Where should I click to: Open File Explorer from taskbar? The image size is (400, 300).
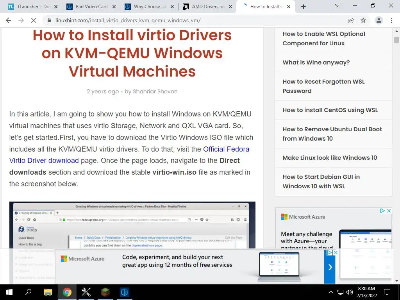point(48,292)
